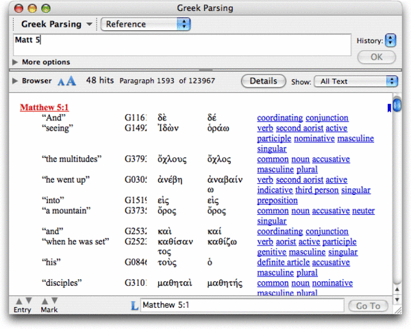Screen dimensions: 411x329
Task: Expand the More options disclosure triangle
Action: click(16, 62)
